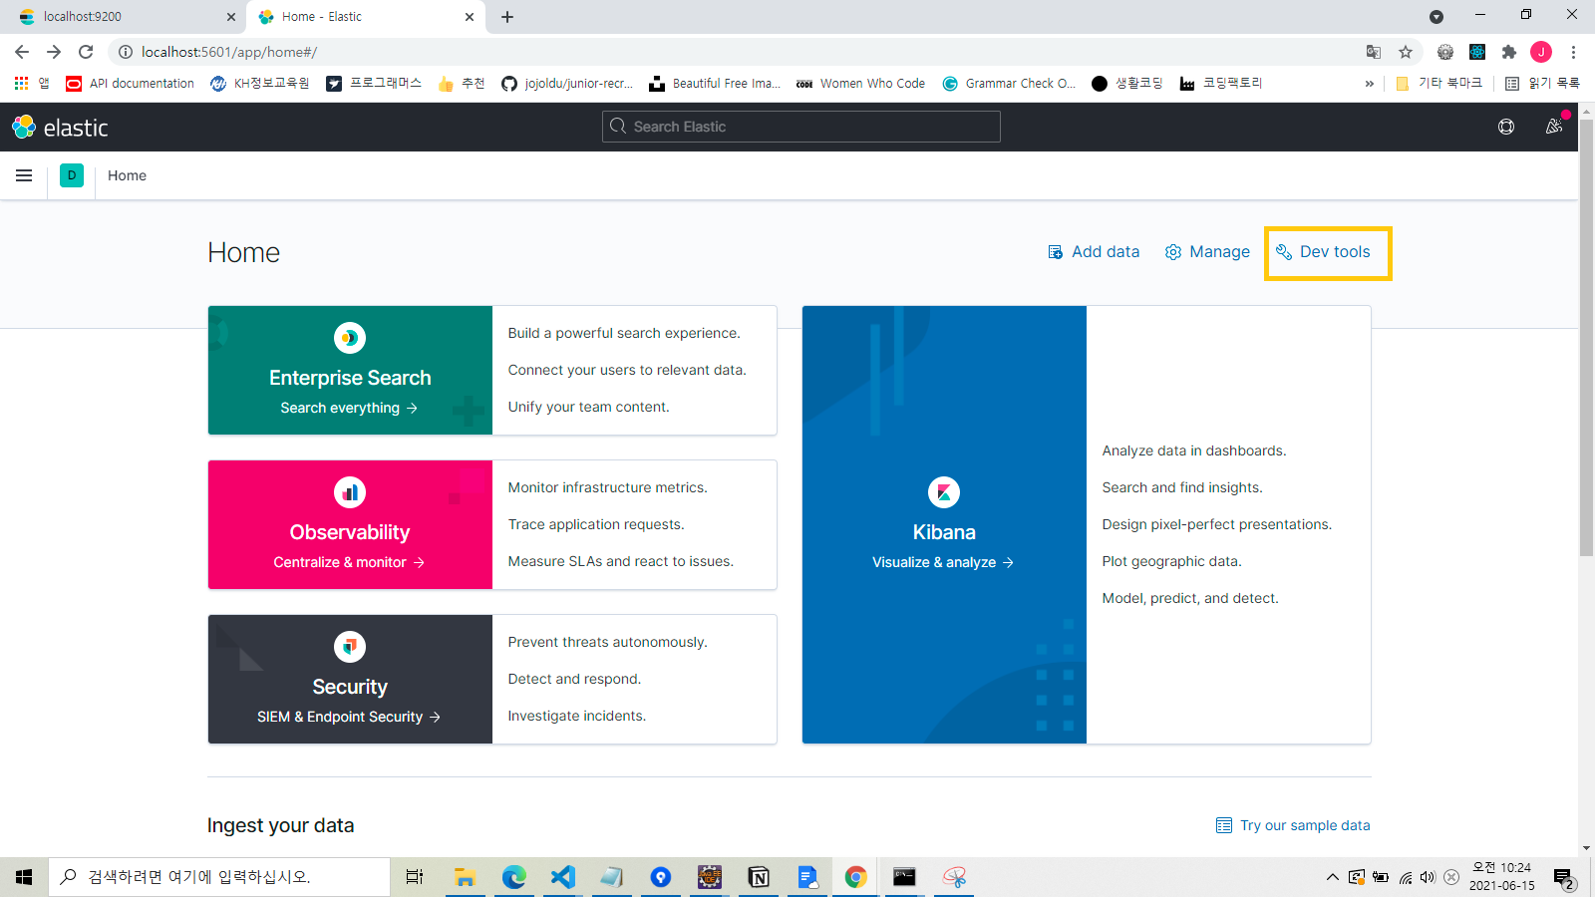Screen dimensions: 1595x897
Task: Open Kibana 'Visualize & analyze'
Action: coord(943,562)
